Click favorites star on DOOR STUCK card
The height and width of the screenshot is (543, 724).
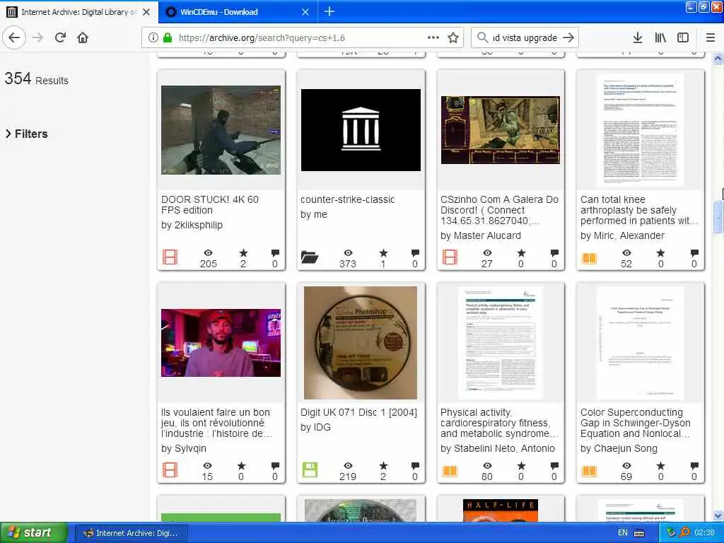(x=243, y=253)
